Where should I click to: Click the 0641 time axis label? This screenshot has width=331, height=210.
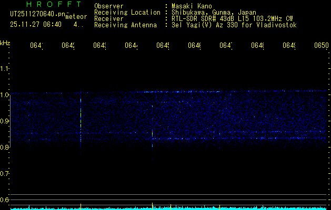coord(36,46)
